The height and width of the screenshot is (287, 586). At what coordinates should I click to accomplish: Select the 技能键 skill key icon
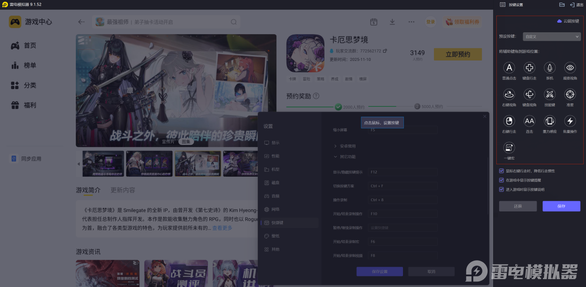pyautogui.click(x=549, y=95)
